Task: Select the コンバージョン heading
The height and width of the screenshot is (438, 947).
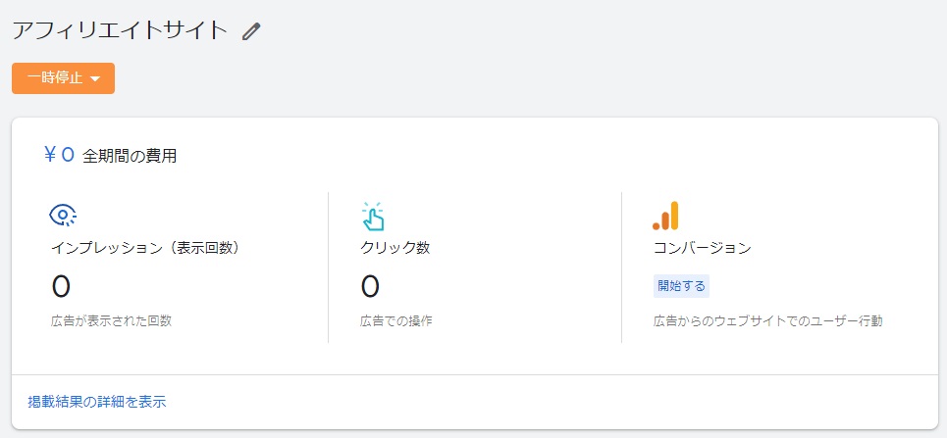Action: coord(703,248)
